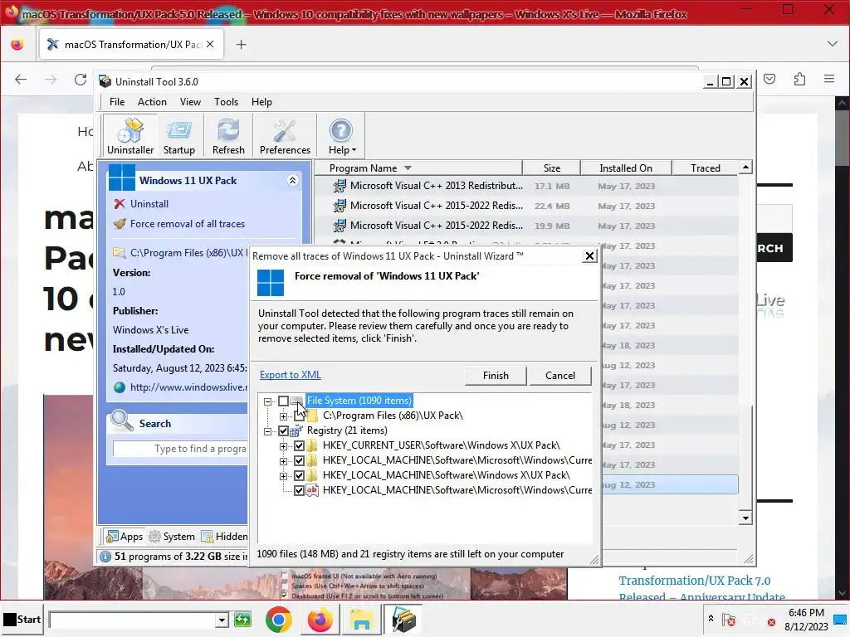
Task: Switch to the System tab
Action: tap(172, 537)
